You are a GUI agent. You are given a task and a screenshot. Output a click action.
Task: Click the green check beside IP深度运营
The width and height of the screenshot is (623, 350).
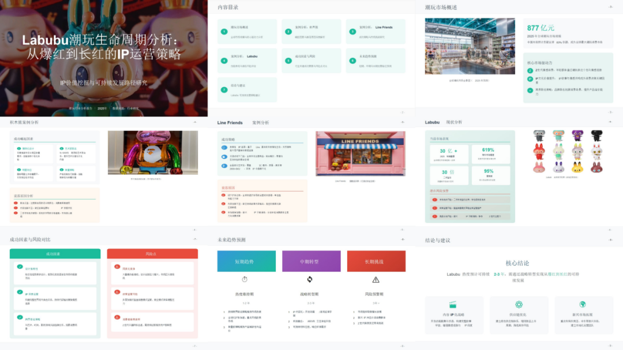pos(20,292)
